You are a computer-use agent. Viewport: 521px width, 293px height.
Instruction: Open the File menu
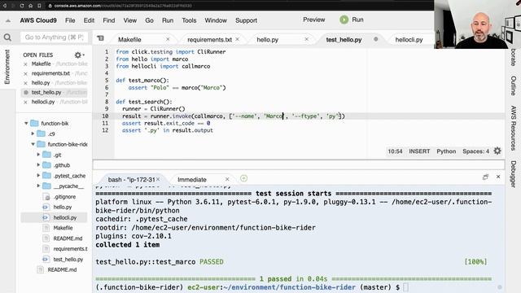point(70,20)
